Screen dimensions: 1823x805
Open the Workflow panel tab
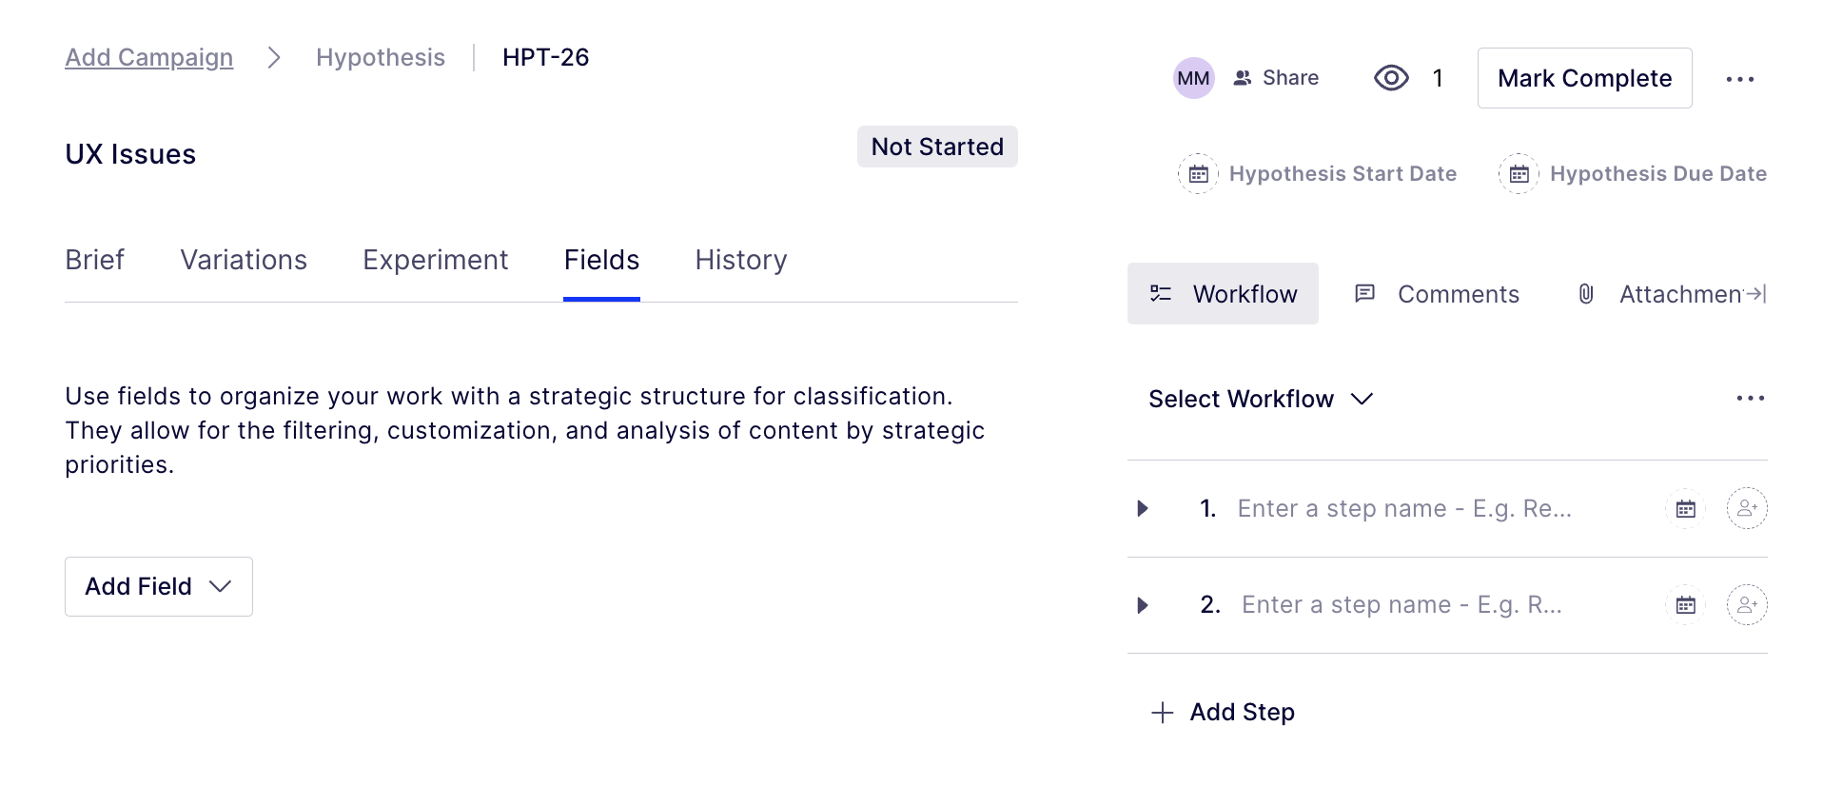point(1223,294)
